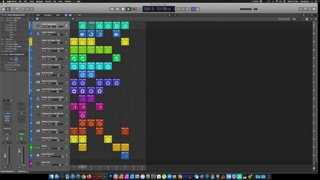The width and height of the screenshot is (320, 180).
Task: Toggle the Cycle button beside Record
Action: click(x=139, y=9)
